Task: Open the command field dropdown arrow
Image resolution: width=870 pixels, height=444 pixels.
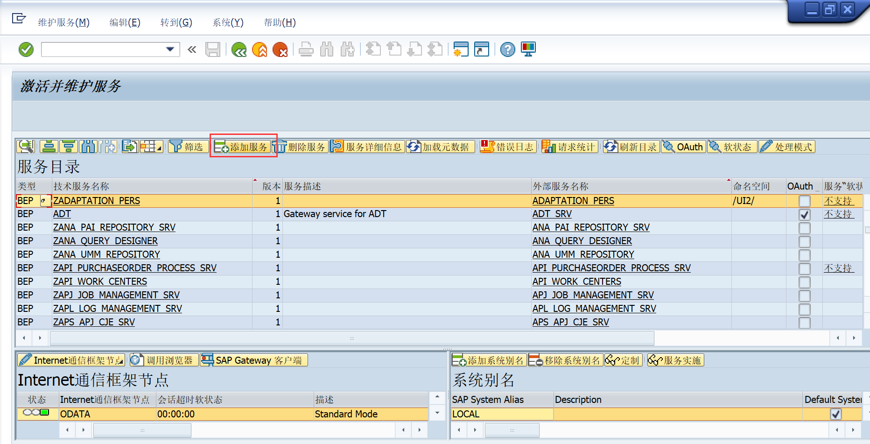Action: (170, 49)
